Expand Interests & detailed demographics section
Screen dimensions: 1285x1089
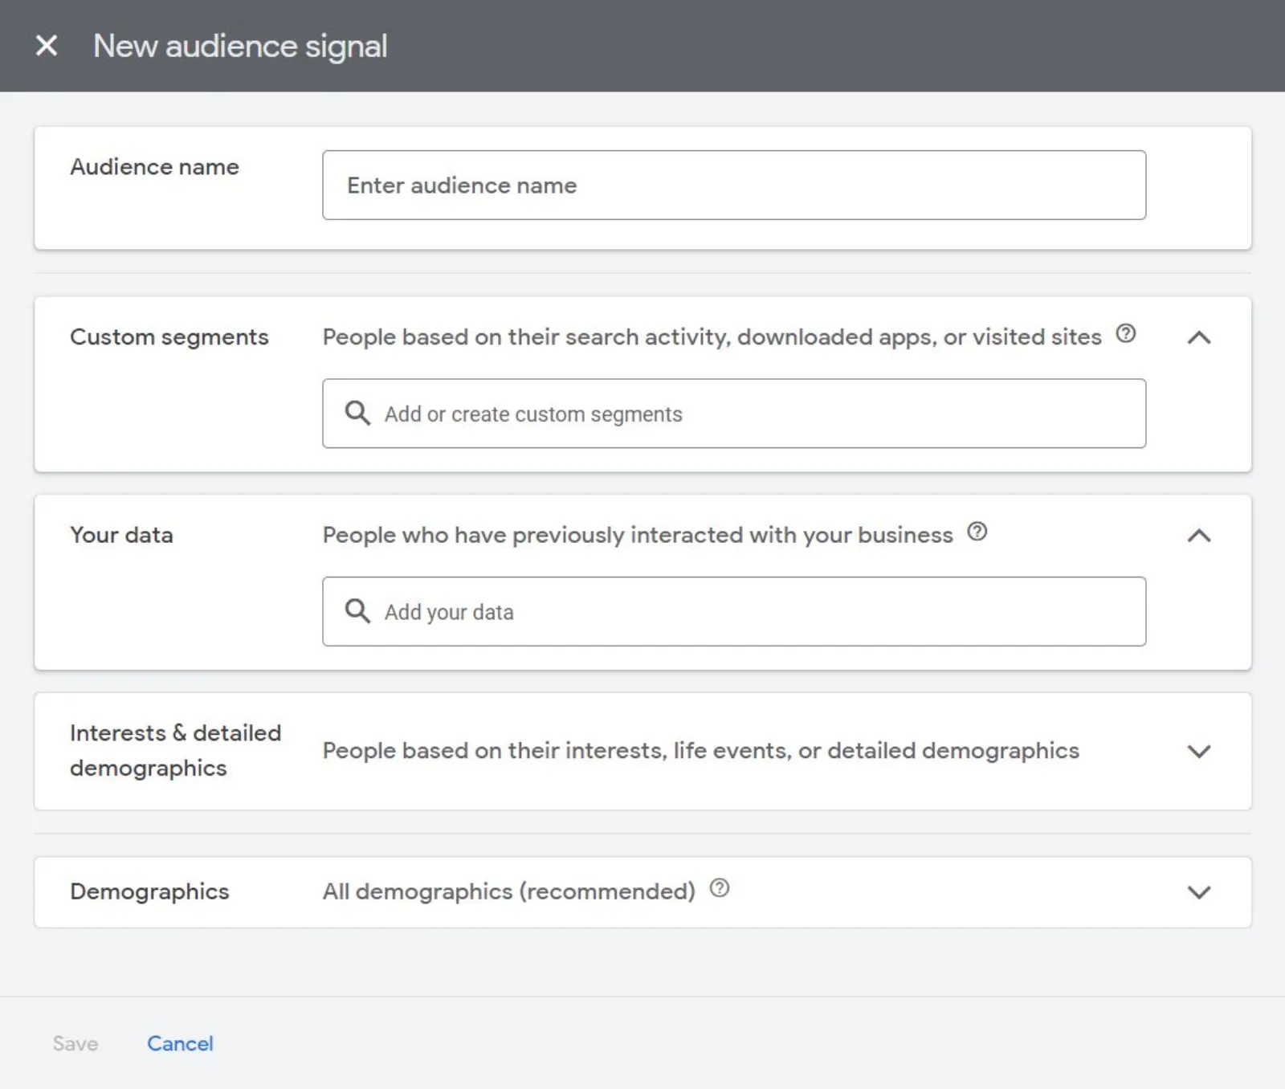tap(1199, 752)
